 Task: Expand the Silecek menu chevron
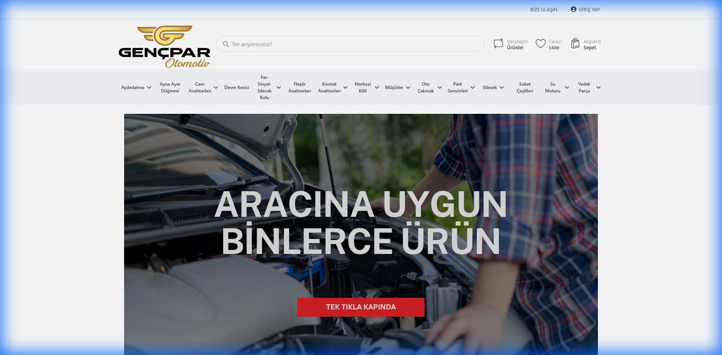(502, 88)
